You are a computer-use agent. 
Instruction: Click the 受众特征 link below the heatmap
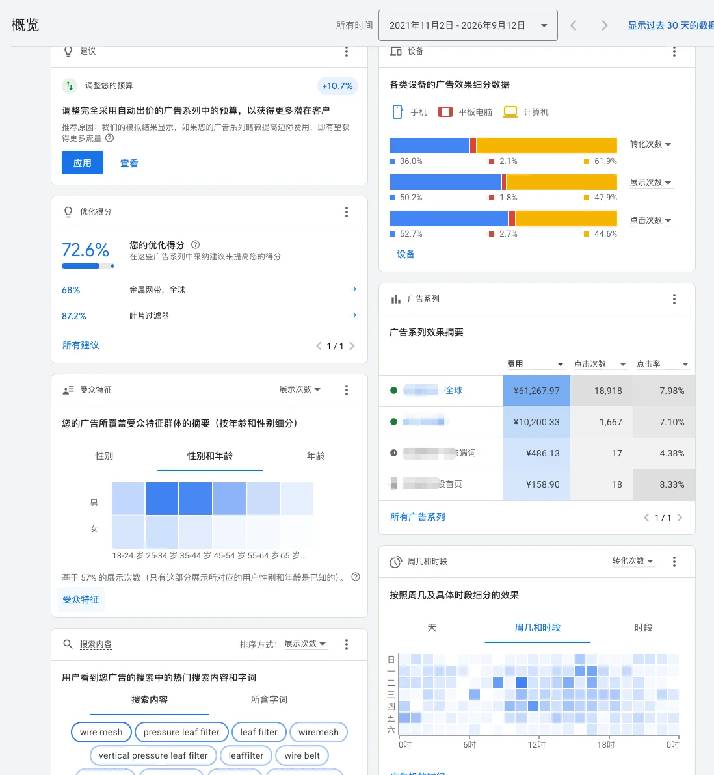click(x=81, y=599)
